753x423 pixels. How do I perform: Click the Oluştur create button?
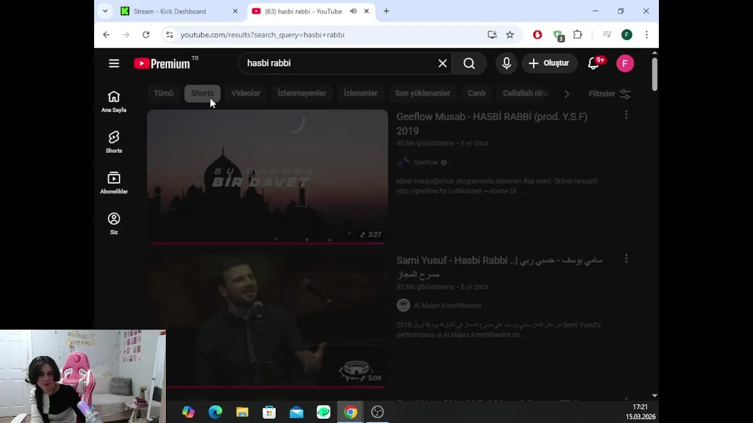tap(549, 63)
